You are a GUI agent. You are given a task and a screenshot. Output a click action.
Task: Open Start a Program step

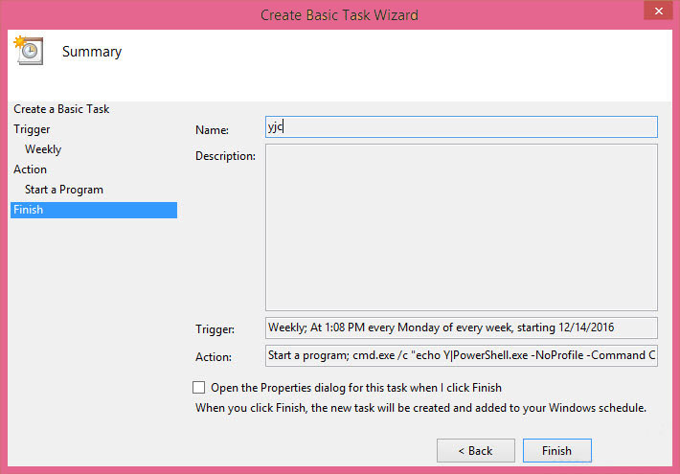(x=64, y=190)
